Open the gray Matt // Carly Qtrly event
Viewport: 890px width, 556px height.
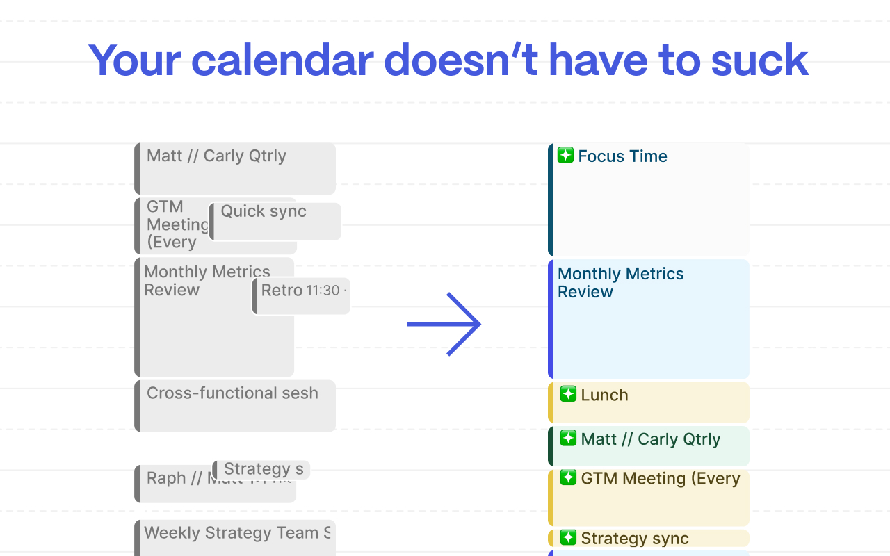pos(235,169)
